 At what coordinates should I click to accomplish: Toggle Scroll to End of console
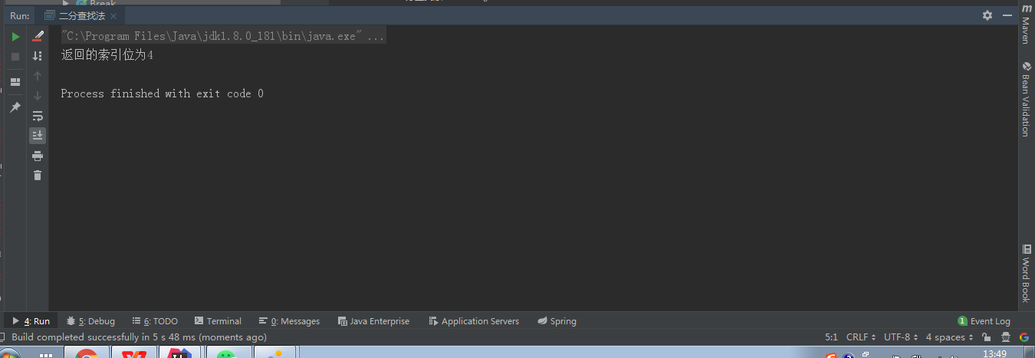click(38, 136)
